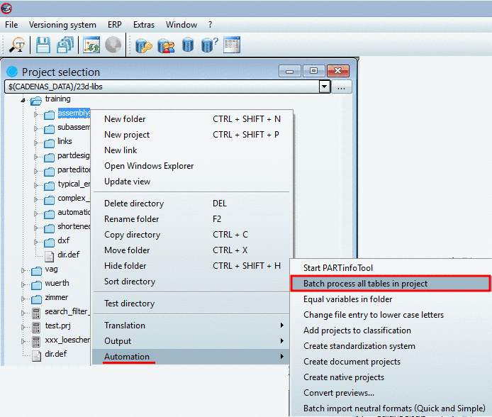The image size is (492, 417).
Task: Select Open Windows Explorer
Action: click(x=193, y=166)
